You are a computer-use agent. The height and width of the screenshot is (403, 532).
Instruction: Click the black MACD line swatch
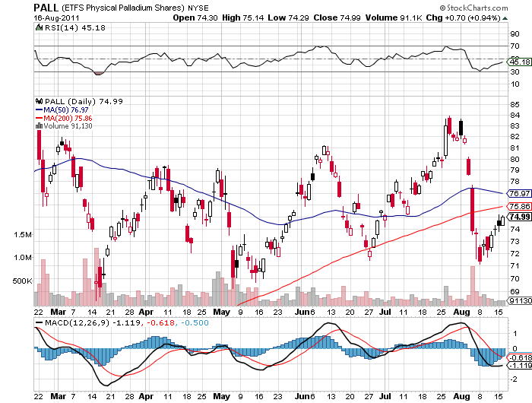click(x=40, y=323)
